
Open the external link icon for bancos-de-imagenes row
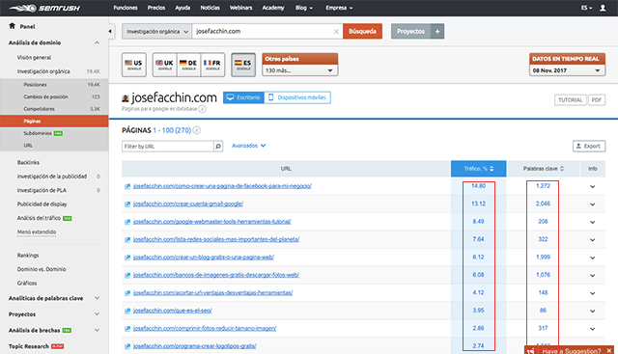pyautogui.click(x=127, y=275)
